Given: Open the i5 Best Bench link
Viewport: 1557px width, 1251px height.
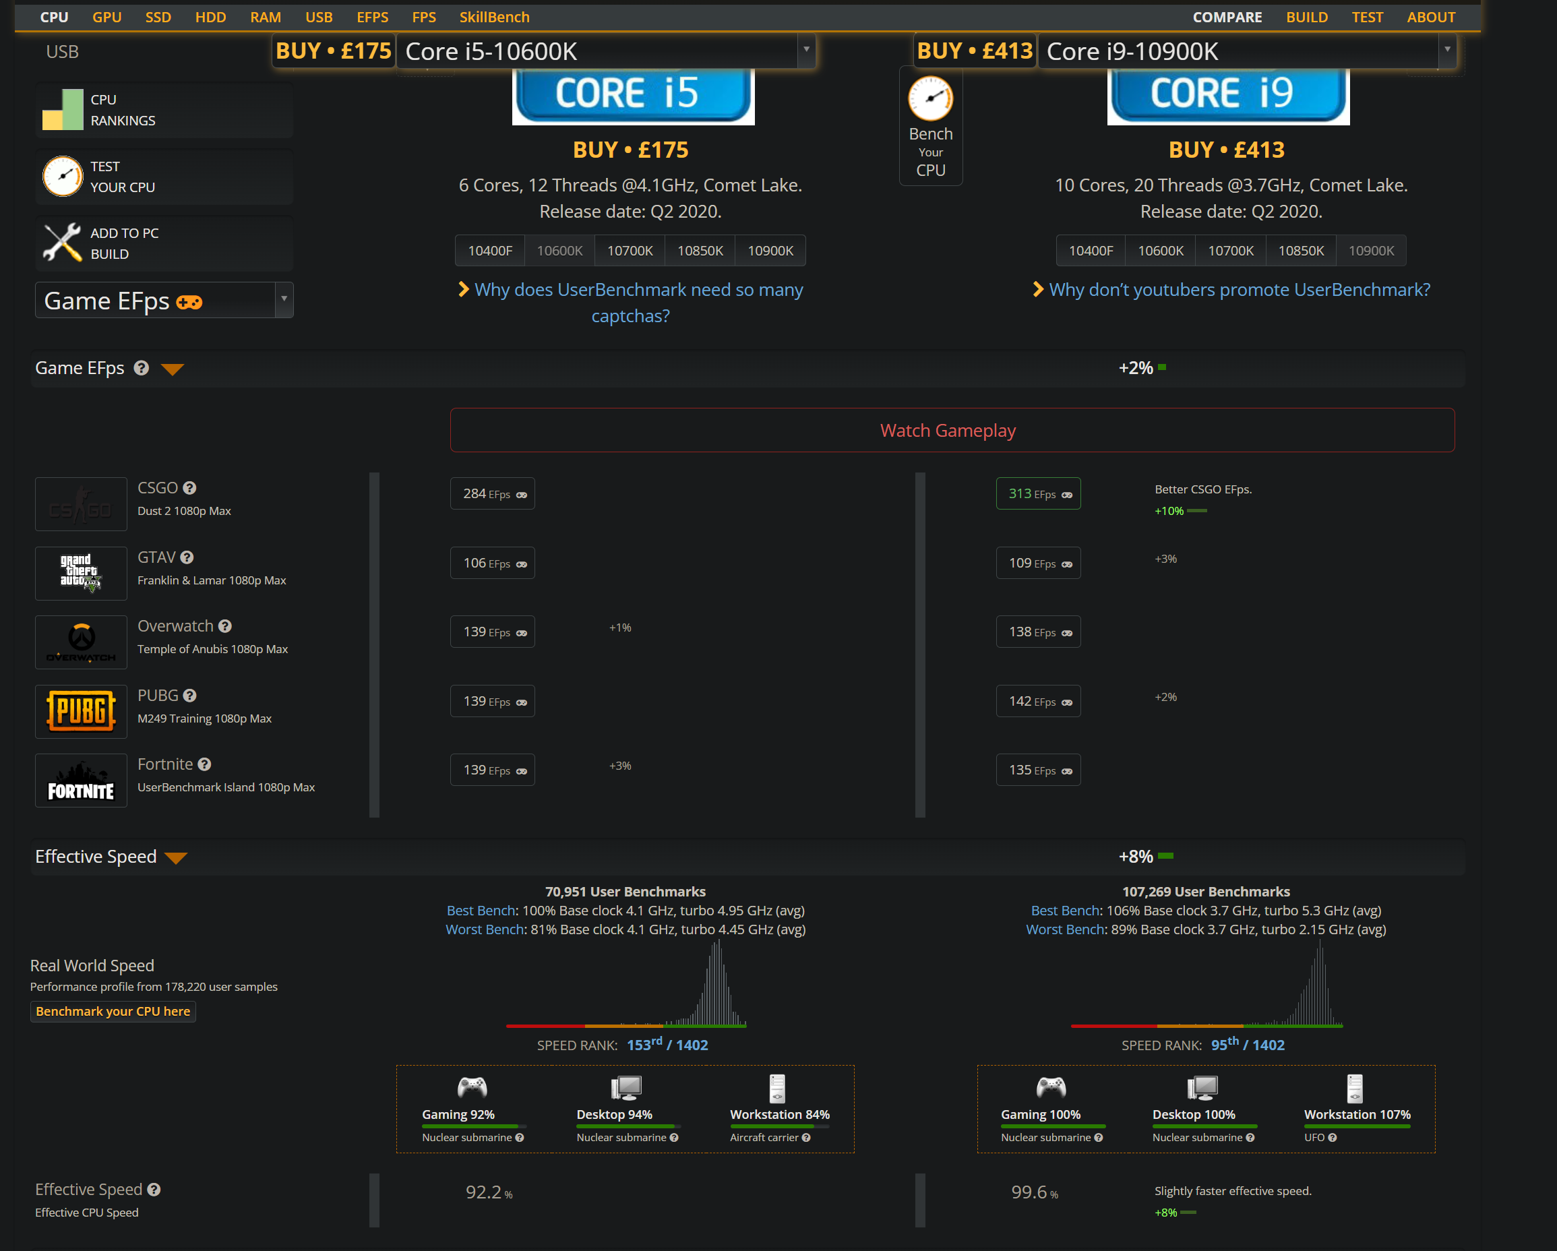Looking at the screenshot, I should tap(481, 911).
